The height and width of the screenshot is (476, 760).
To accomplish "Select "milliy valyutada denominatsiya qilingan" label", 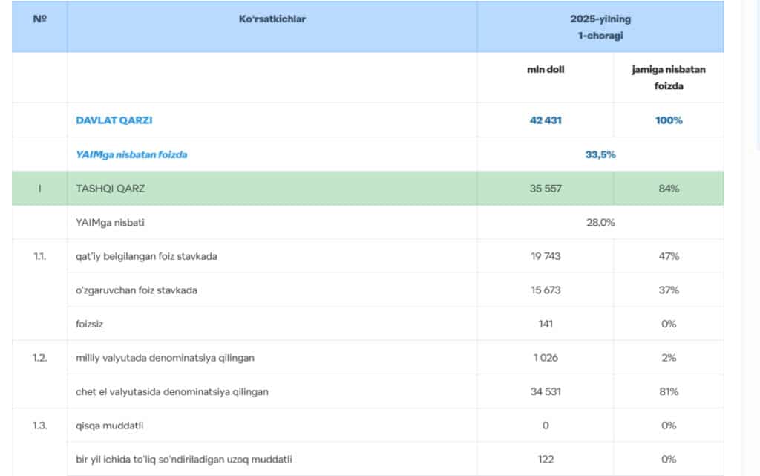I will pos(165,358).
